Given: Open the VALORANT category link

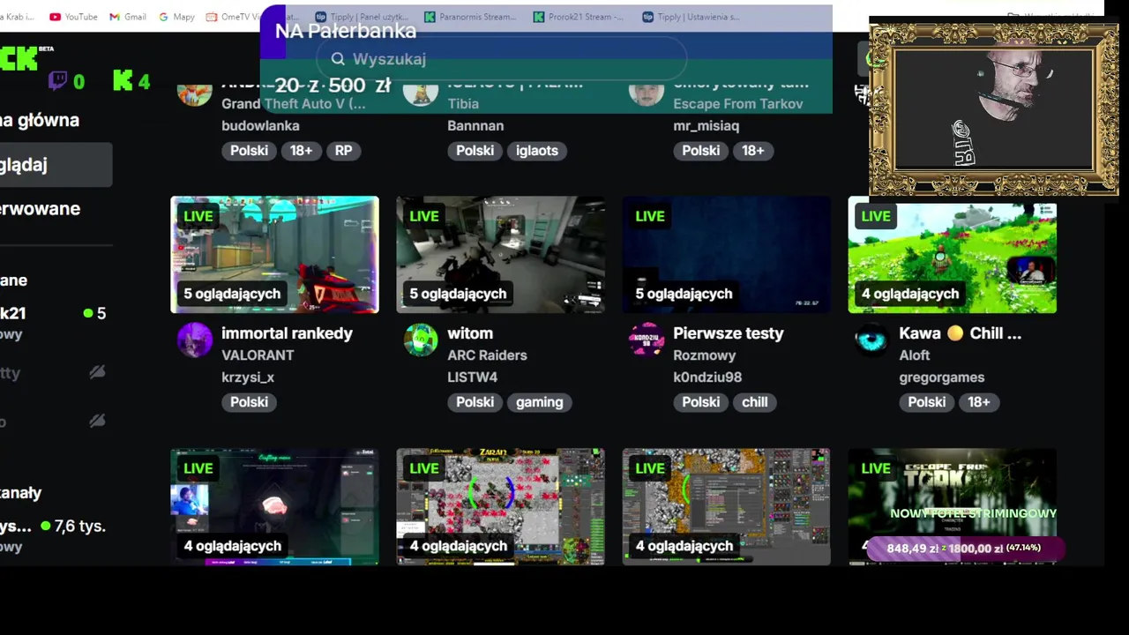Looking at the screenshot, I should point(258,355).
